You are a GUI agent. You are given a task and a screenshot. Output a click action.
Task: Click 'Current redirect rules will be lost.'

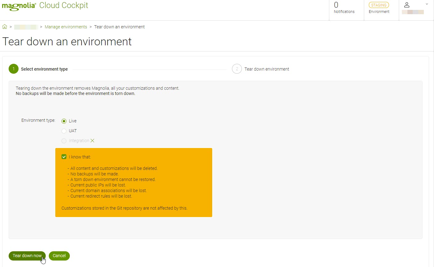tap(101, 196)
